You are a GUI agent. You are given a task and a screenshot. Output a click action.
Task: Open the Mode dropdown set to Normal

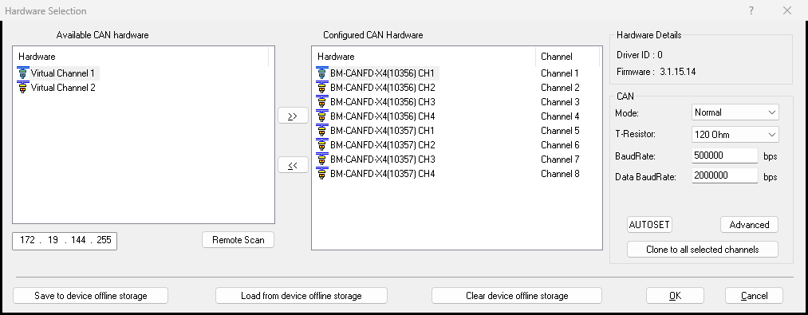735,112
